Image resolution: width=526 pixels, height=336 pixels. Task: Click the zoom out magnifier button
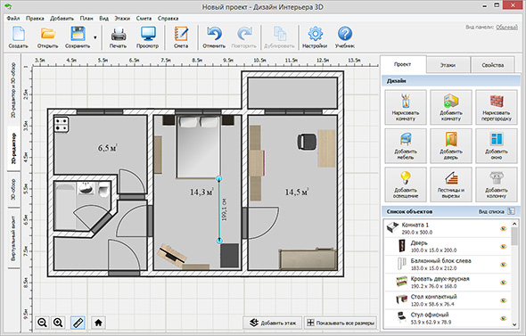[x=42, y=323]
